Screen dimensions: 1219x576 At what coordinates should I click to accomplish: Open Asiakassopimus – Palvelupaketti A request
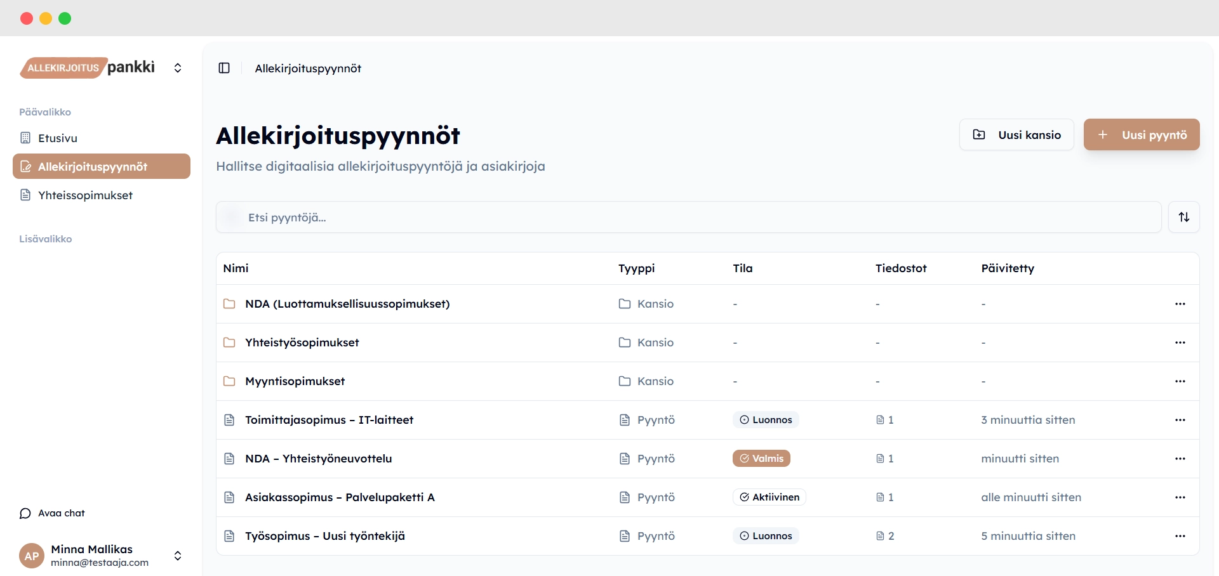point(340,497)
